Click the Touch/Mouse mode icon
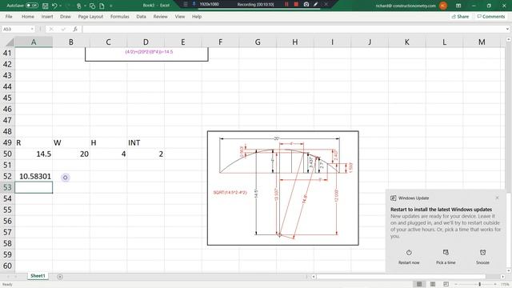This screenshot has width=512, height=288. point(78,6)
